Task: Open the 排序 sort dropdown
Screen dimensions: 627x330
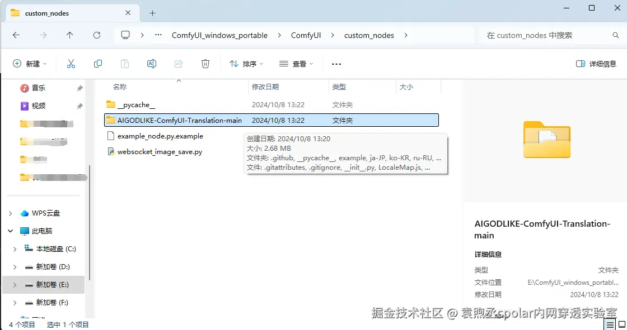Action: point(246,63)
